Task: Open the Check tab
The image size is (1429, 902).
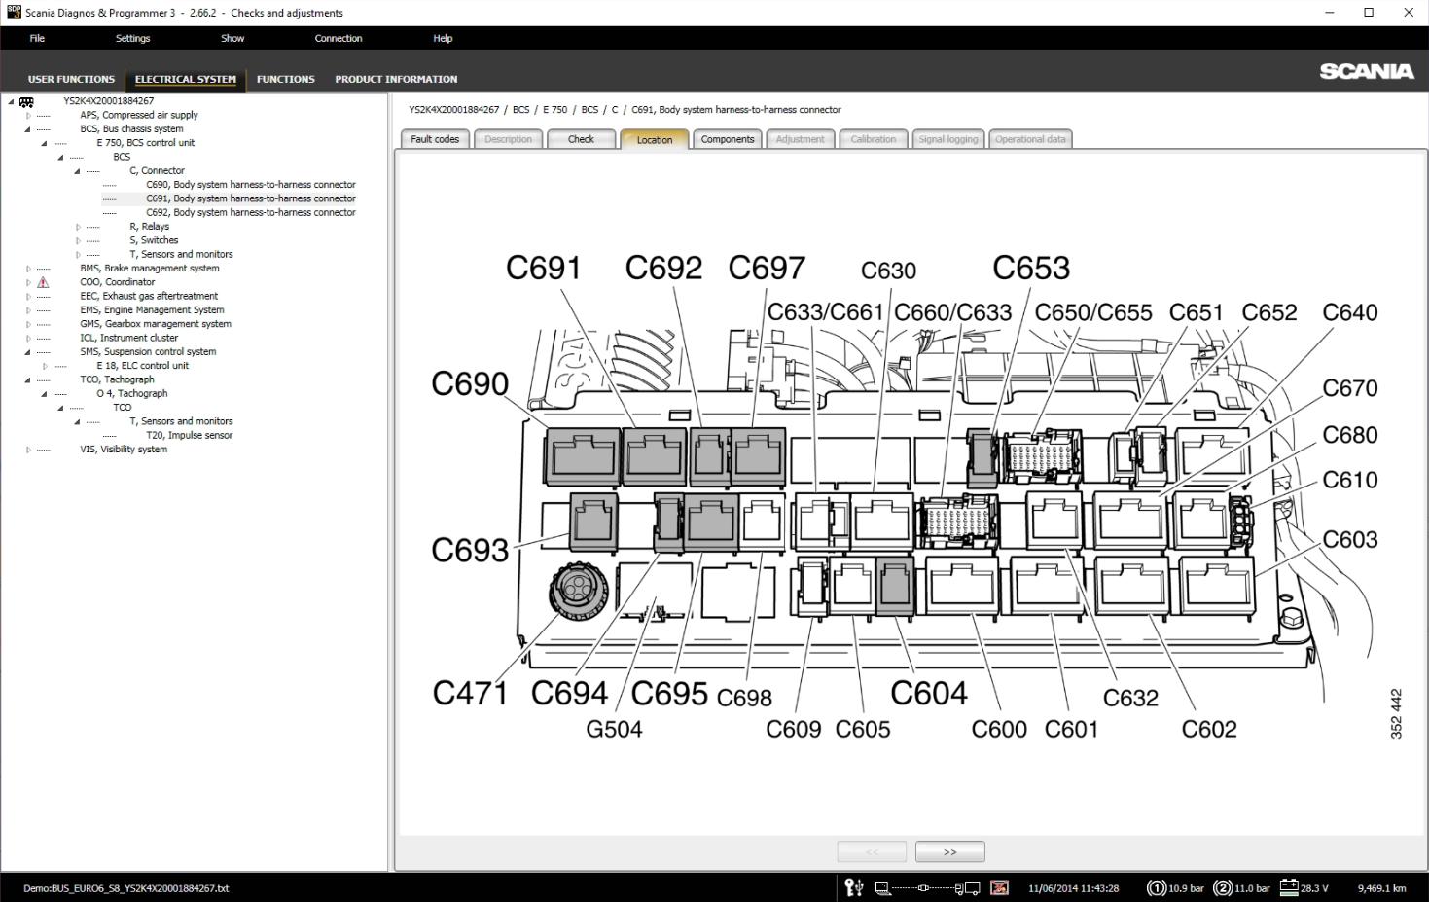Action: click(581, 139)
